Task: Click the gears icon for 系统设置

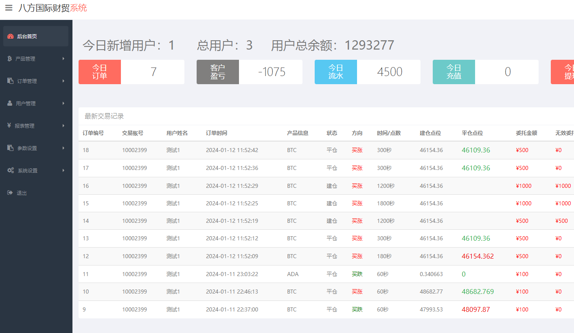Action: tap(11, 170)
